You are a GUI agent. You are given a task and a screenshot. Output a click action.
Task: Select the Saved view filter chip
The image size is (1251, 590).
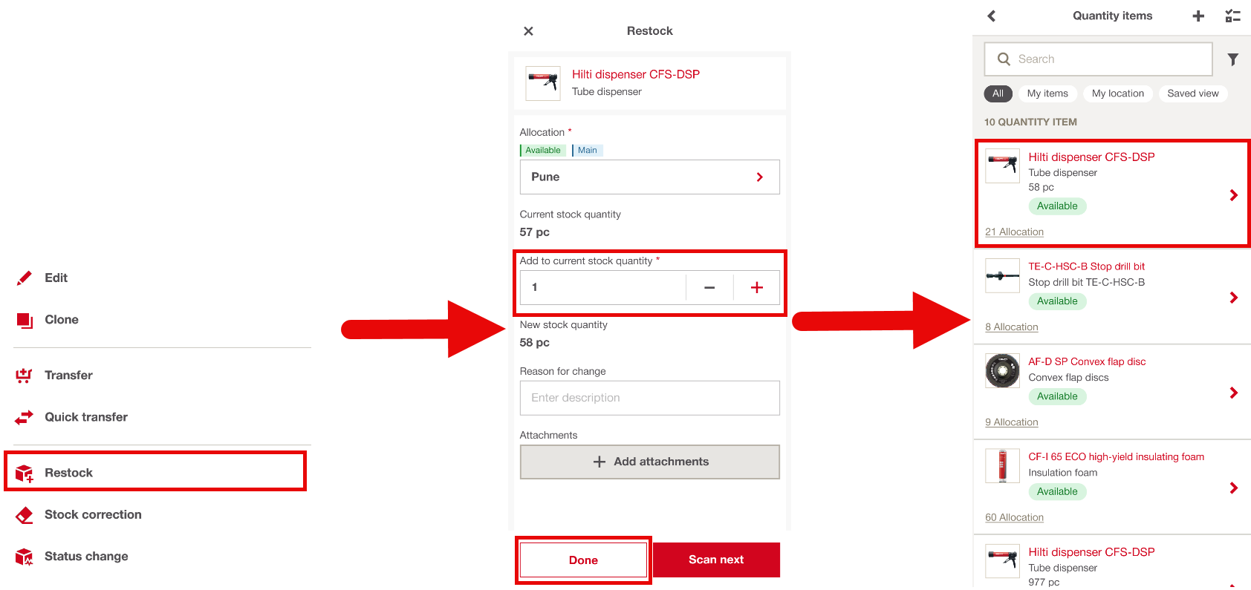tap(1192, 94)
